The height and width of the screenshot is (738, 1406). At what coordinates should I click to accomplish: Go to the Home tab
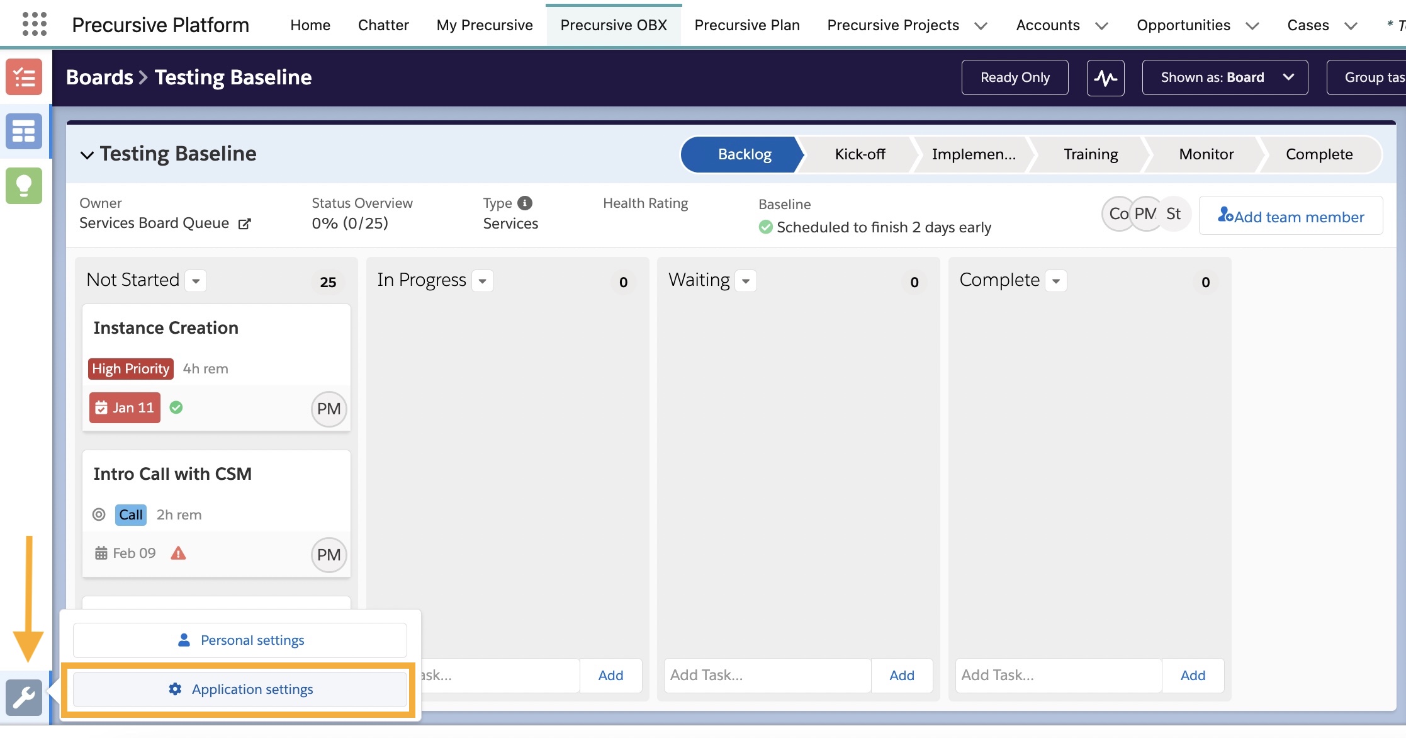click(310, 25)
